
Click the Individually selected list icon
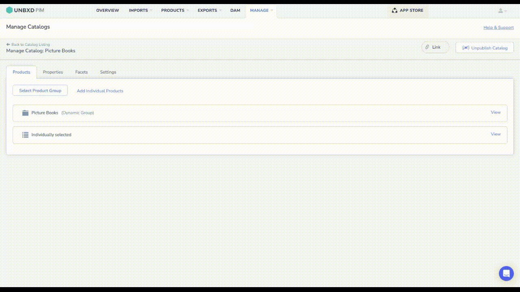25,135
